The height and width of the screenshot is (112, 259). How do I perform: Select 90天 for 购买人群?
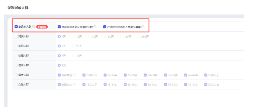[106, 36]
